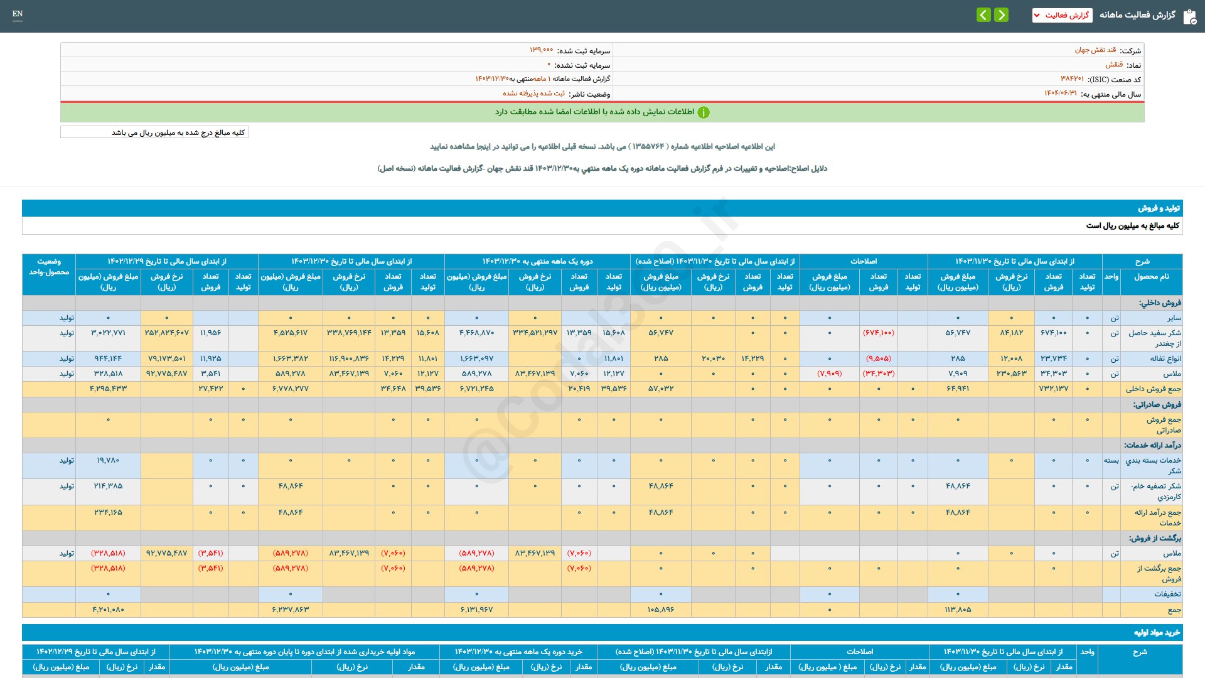Click year-to-date grand total '۶,۲۳۷,۸۶۳'

tap(291, 610)
